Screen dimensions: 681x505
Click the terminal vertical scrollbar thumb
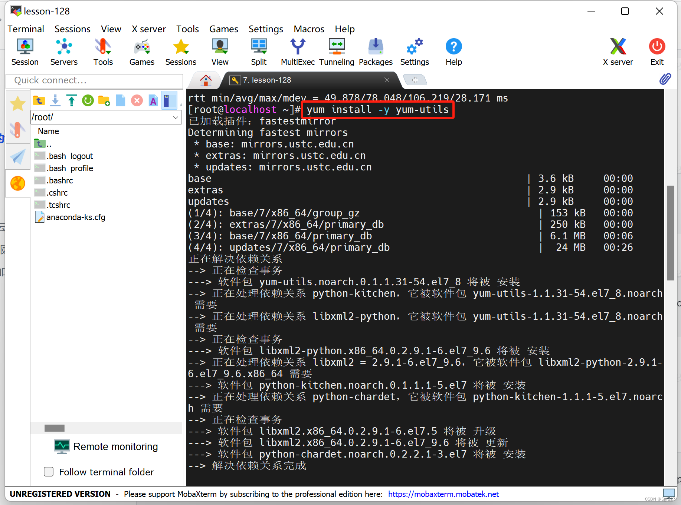[670, 233]
